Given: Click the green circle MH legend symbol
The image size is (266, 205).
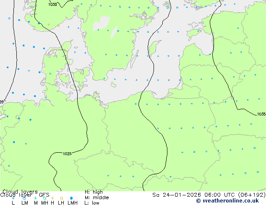Looking at the screenshot, I should pyautogui.click(x=44, y=198).
